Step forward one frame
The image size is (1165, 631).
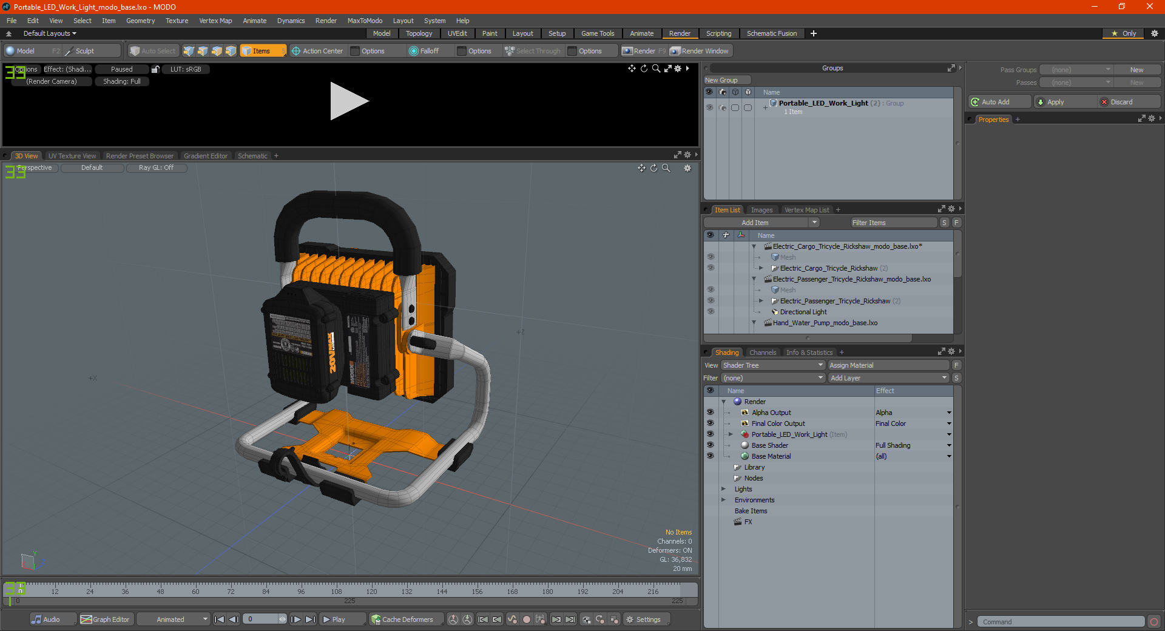coord(295,619)
